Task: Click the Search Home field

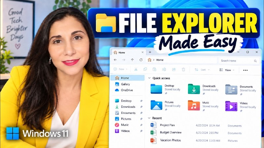Action: click(239, 61)
